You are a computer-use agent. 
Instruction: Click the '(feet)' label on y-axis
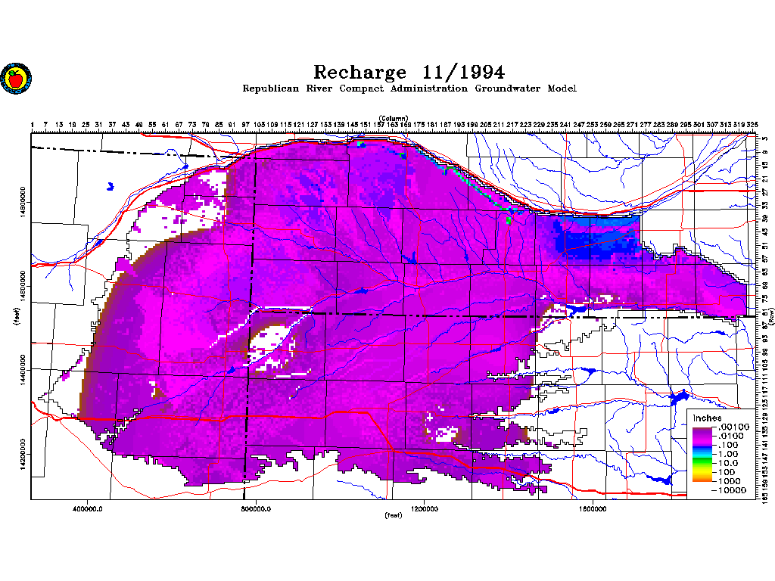click(17, 316)
